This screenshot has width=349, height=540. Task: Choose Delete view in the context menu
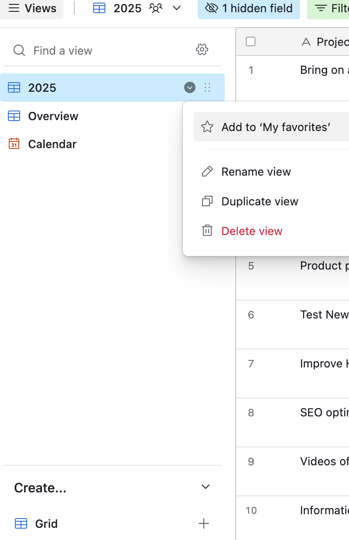252,231
